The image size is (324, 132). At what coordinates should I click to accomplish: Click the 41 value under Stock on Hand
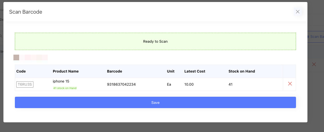click(231, 84)
